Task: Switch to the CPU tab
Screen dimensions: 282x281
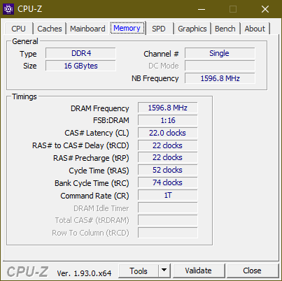Action: (x=18, y=29)
